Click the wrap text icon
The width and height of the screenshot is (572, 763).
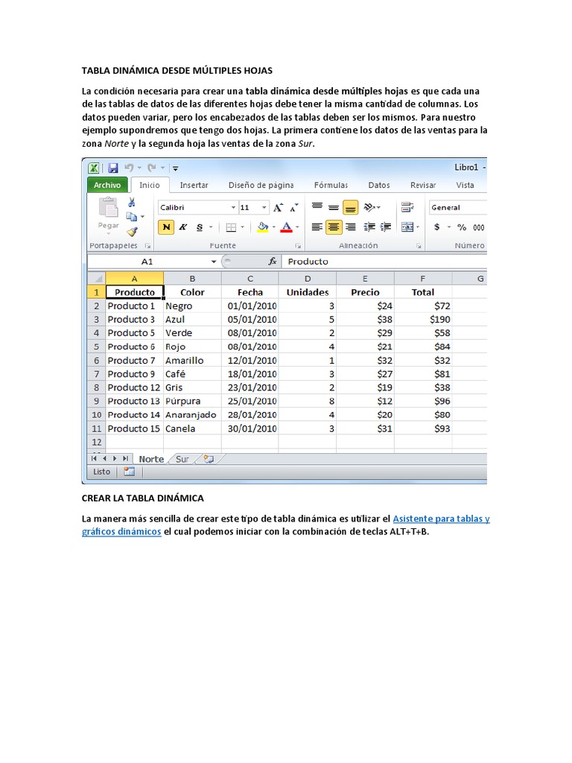pyautogui.click(x=407, y=207)
